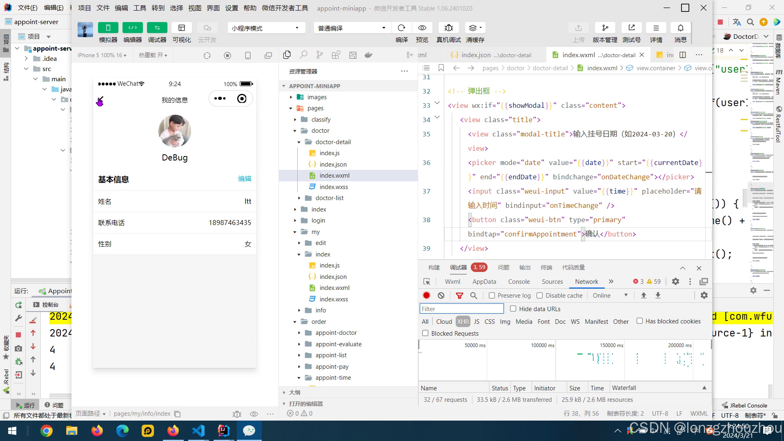This screenshot has width=784, height=441.
Task: Toggle the Disable cache checkbox
Action: (x=540, y=295)
